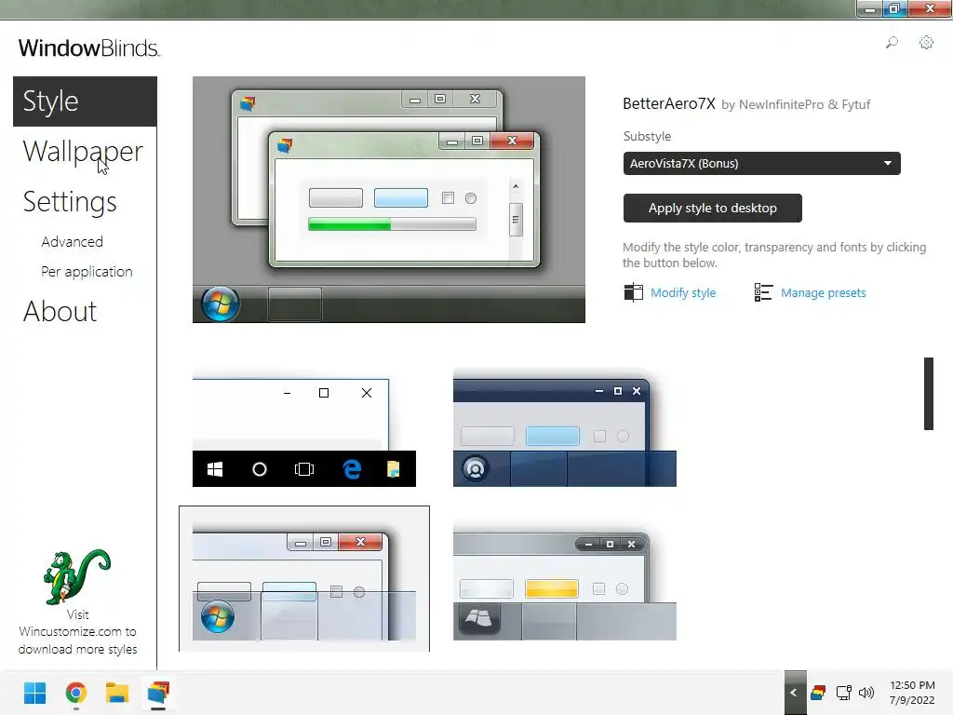Click the WindowBlinds system tray icon
This screenshot has width=953, height=715.
(x=818, y=693)
